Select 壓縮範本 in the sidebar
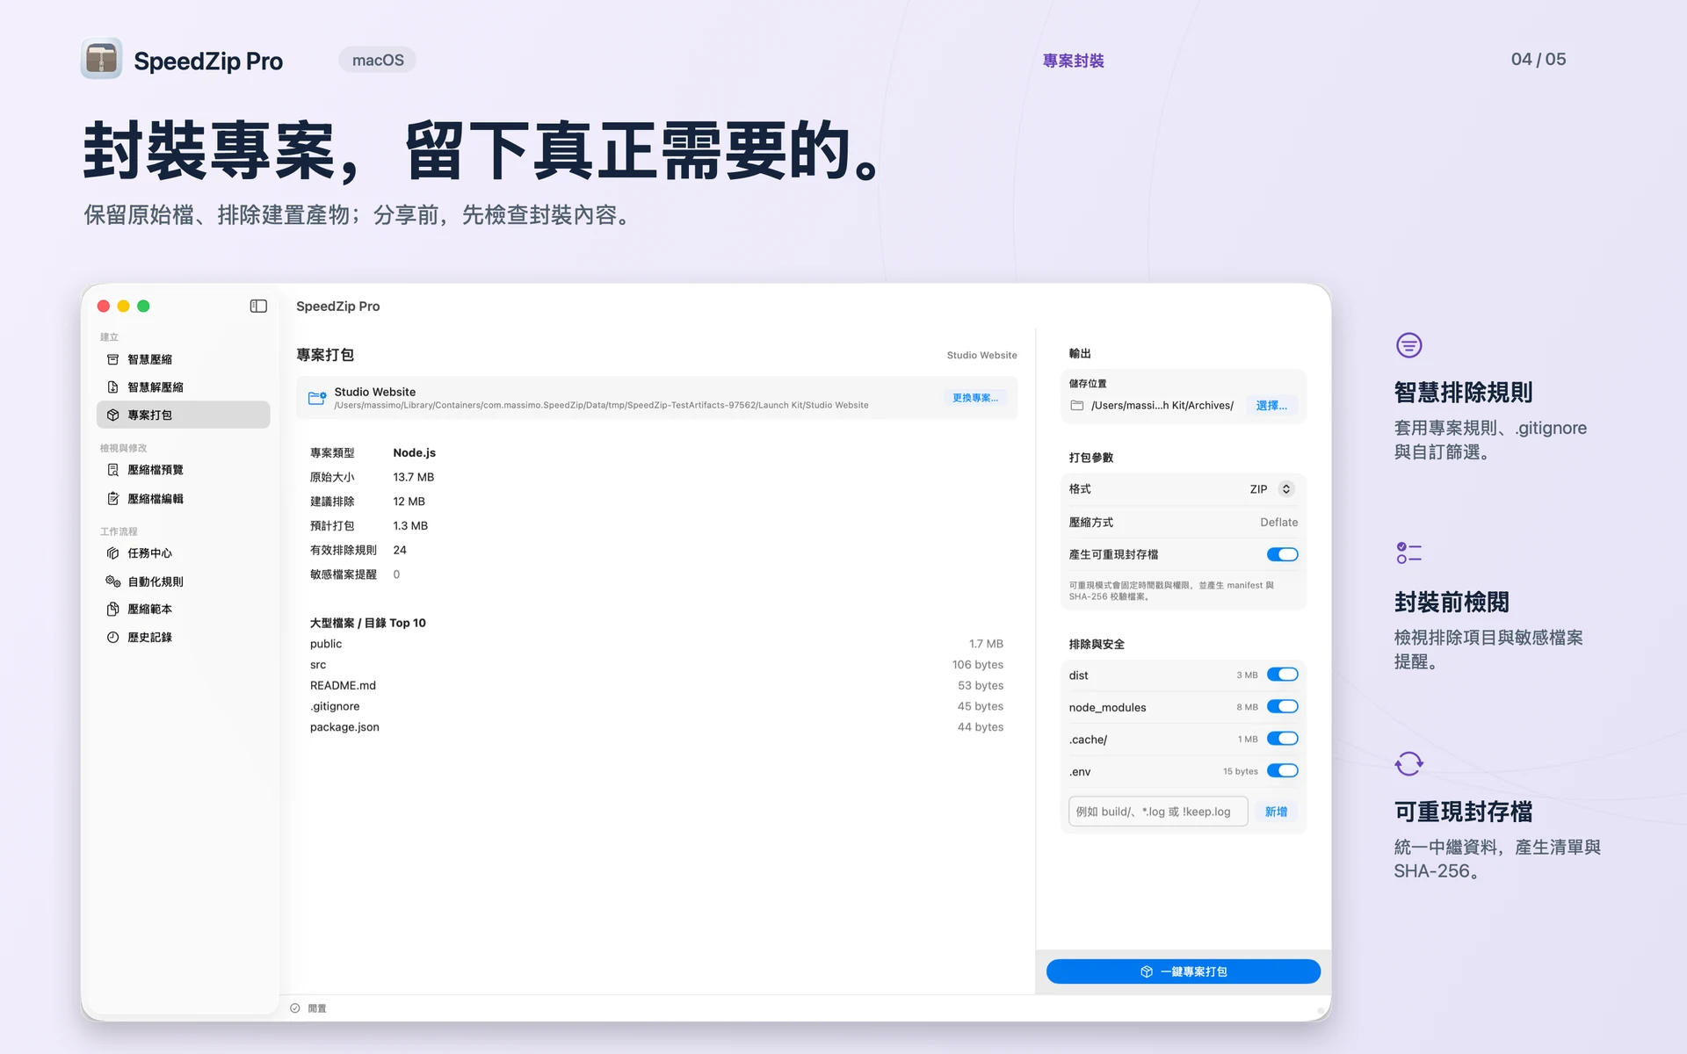 click(183, 609)
